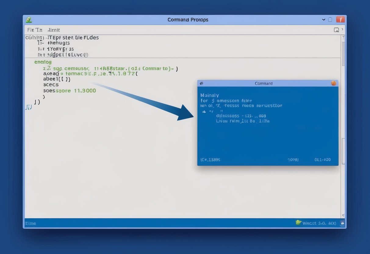Screen dimensions: 370x254
Task: Toggle the session counter 1008 in the Command window
Action: [x=293, y=159]
